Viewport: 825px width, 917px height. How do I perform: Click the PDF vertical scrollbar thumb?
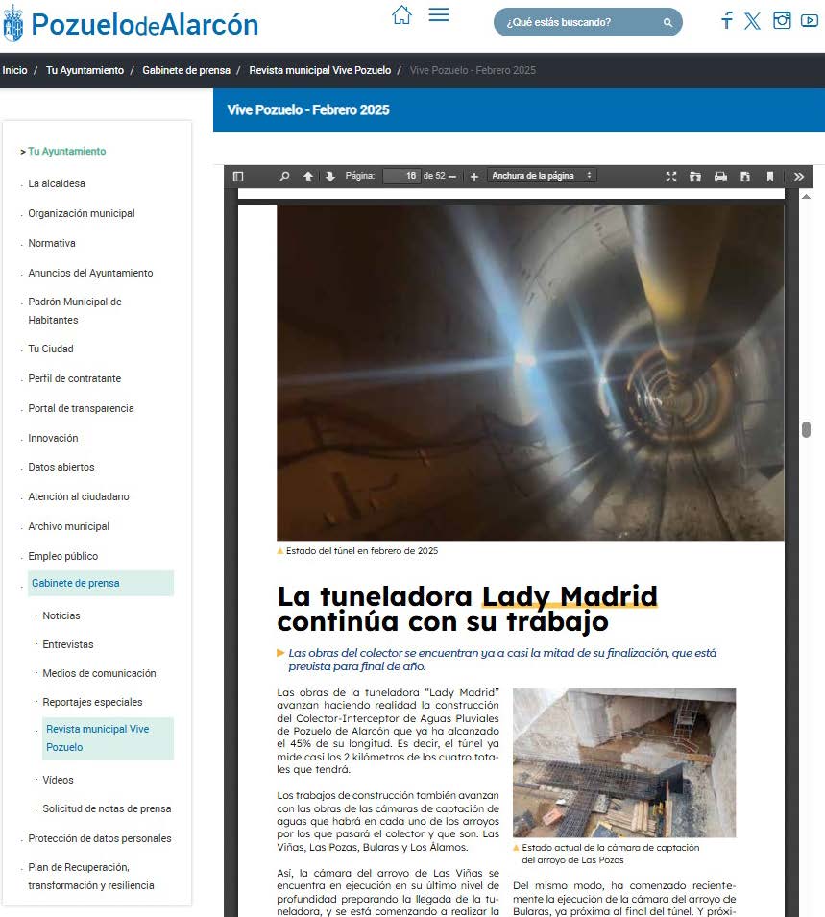[806, 429]
